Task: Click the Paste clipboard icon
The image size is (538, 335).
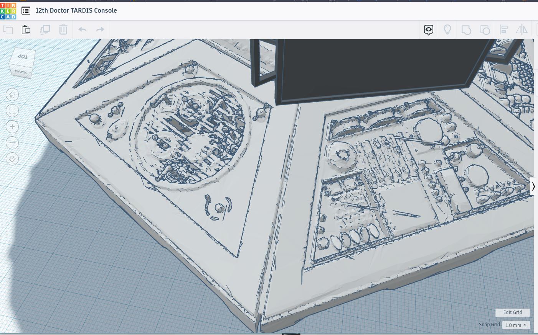Action: tap(26, 29)
